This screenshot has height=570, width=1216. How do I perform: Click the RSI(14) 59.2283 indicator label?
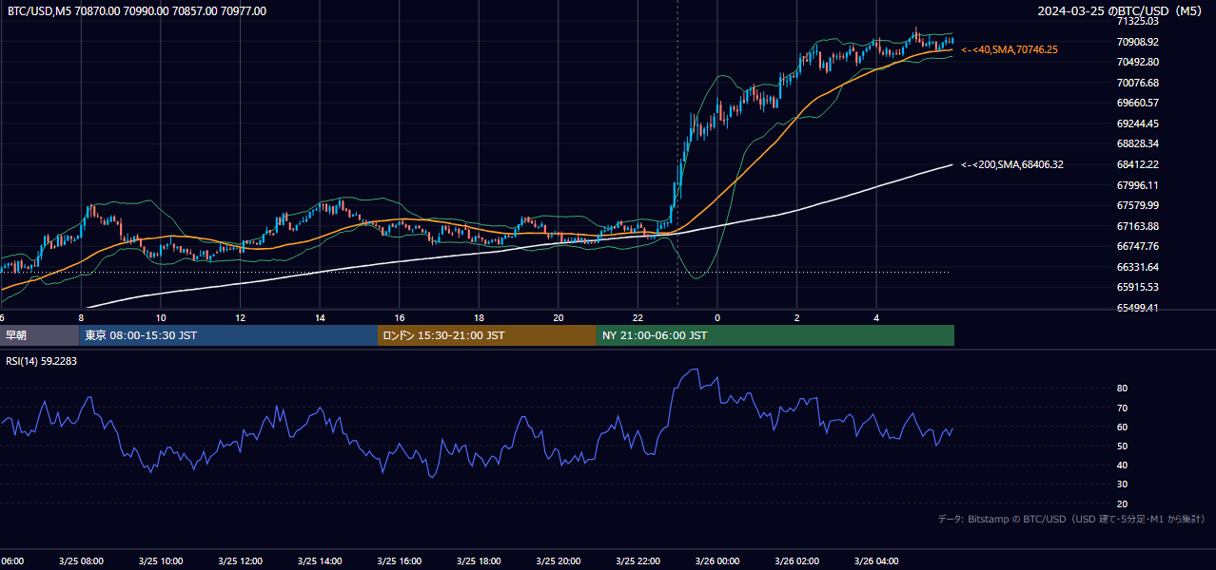point(42,361)
